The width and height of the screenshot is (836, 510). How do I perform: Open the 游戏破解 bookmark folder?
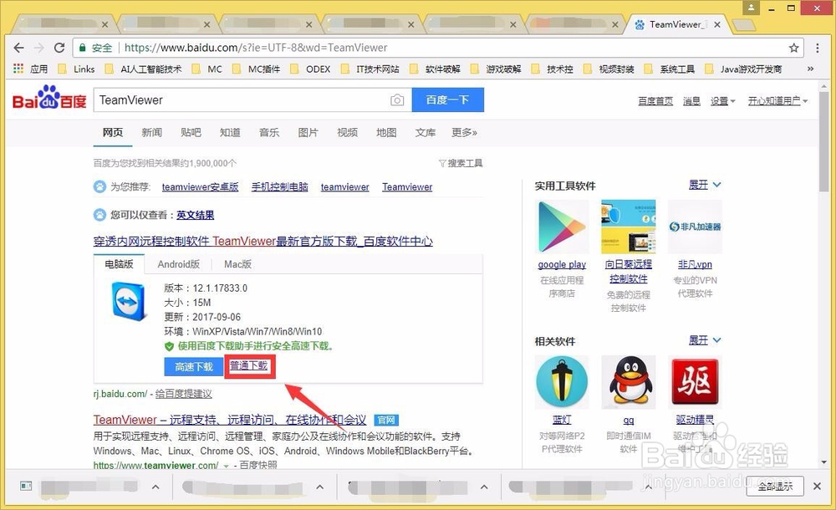(496, 69)
